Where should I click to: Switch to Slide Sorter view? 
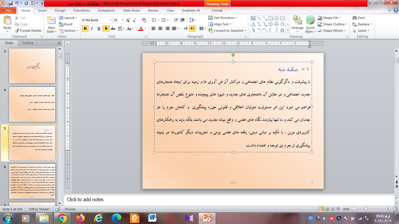click(x=327, y=209)
